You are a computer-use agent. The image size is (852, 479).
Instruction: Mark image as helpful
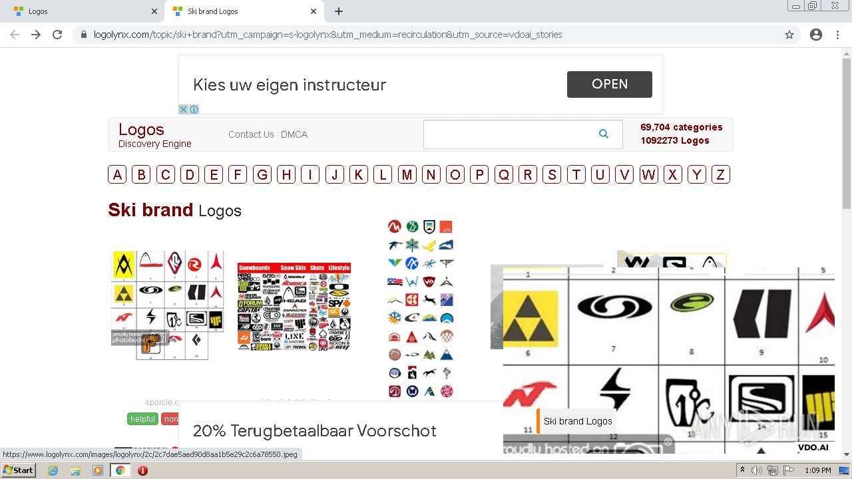pyautogui.click(x=142, y=419)
